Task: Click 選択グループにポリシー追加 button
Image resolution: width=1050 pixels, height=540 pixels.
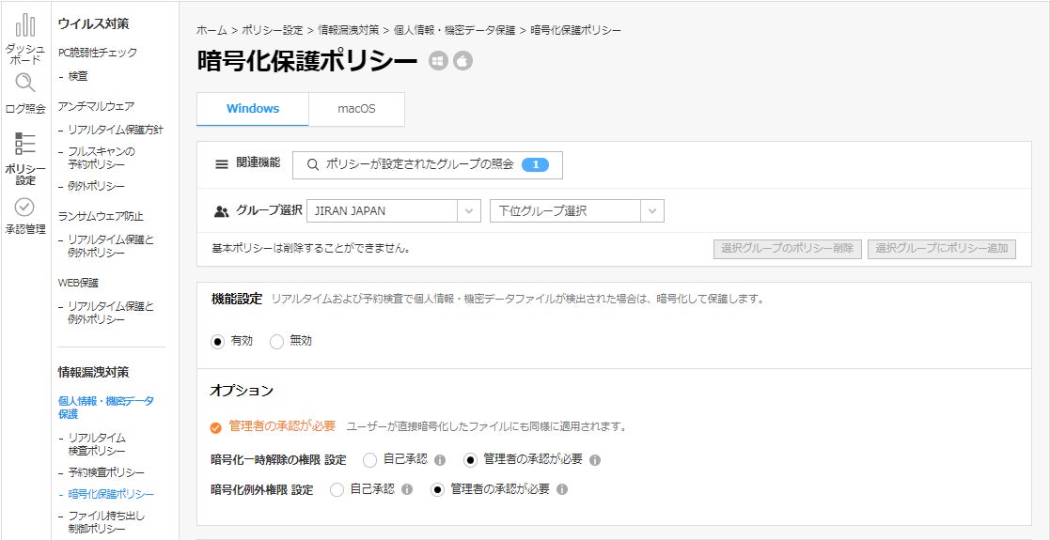Action: point(942,248)
